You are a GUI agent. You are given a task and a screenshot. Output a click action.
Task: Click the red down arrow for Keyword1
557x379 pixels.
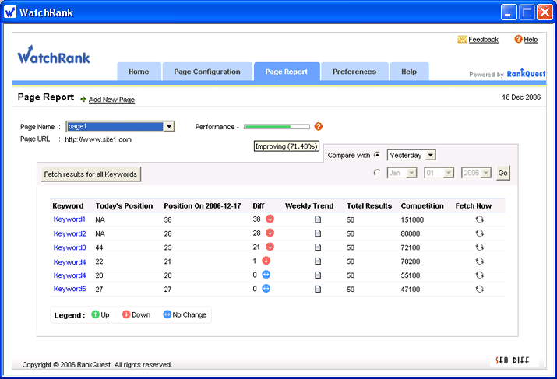click(270, 219)
